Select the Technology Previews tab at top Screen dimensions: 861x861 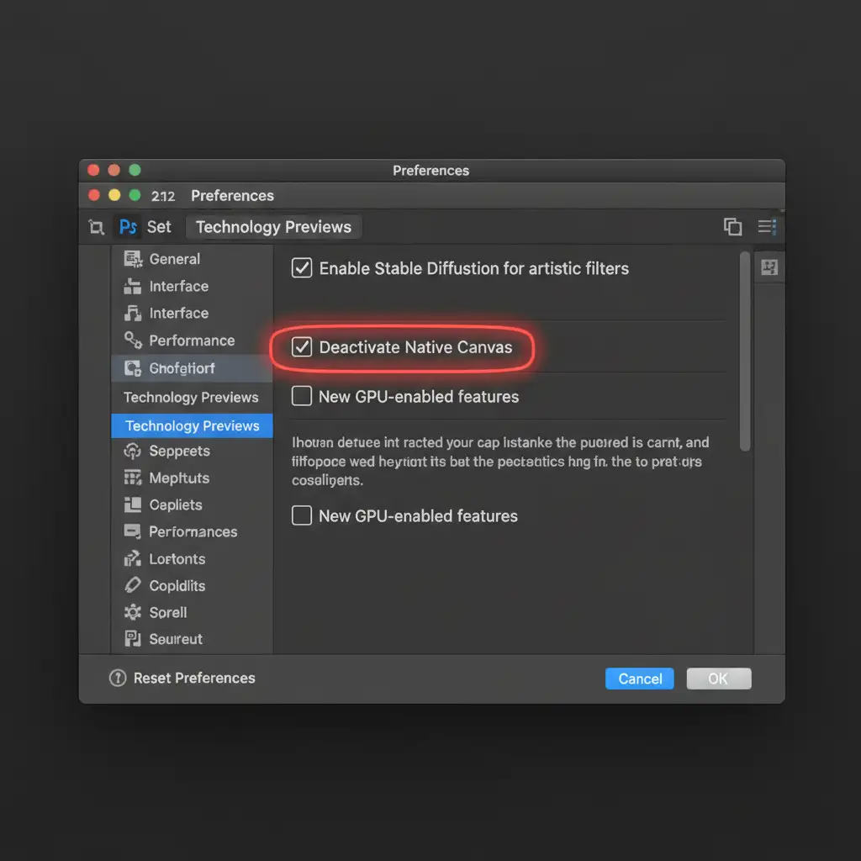click(x=273, y=227)
